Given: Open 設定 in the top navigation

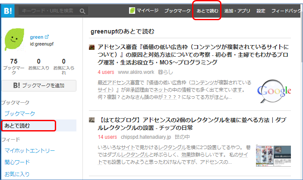Looking at the screenshot, I should point(261,11).
